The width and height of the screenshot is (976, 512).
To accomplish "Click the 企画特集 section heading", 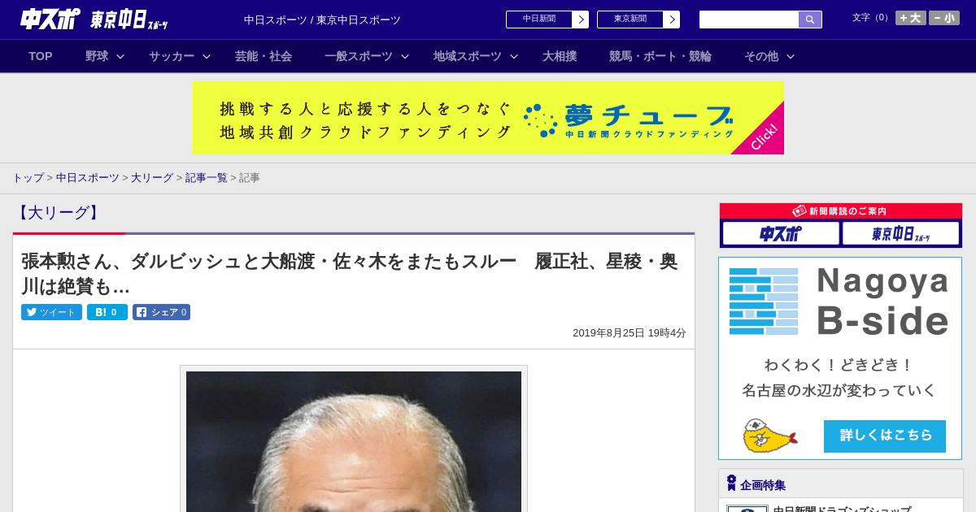I will (763, 485).
